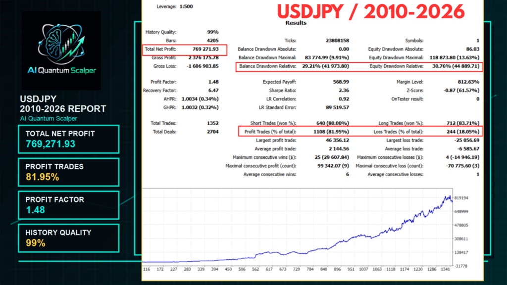
Task: Select the OnTester result value 0
Action: coord(478,99)
